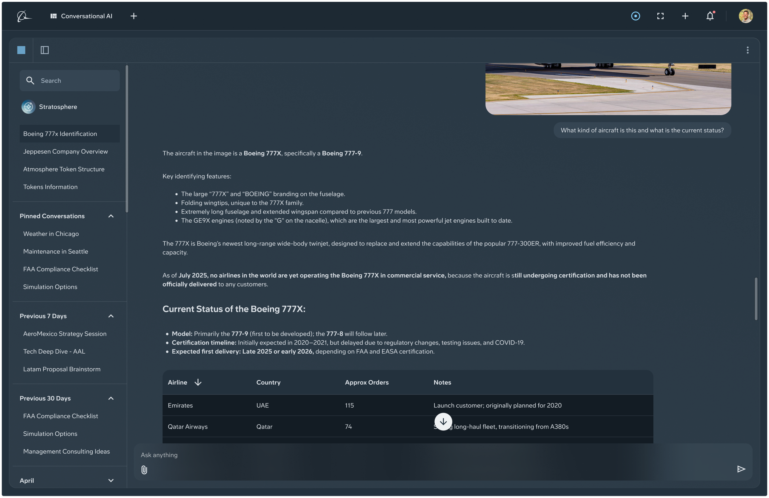
Task: Open the FAA Compliance Checklist pinned chat
Action: [60, 269]
